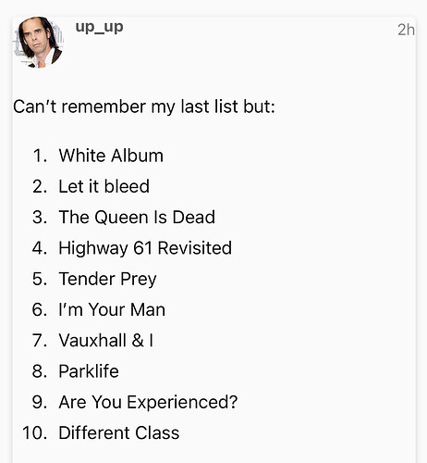Screen dimensions: 427x463
Task: Click the number 9. list marker
Action: click(x=40, y=402)
